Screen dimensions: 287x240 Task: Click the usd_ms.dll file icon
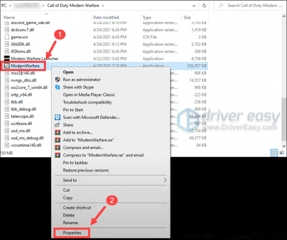7,131
